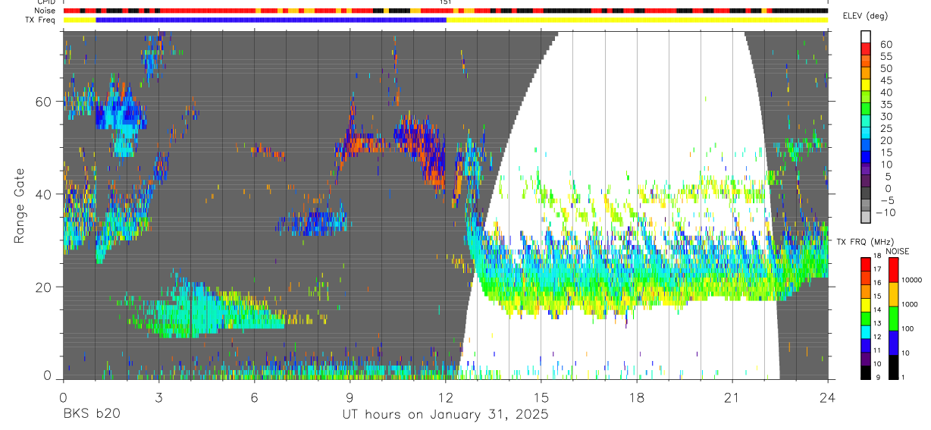Click the CPID row label at top left
This screenshot has height=430, width=931.
[x=45, y=2]
